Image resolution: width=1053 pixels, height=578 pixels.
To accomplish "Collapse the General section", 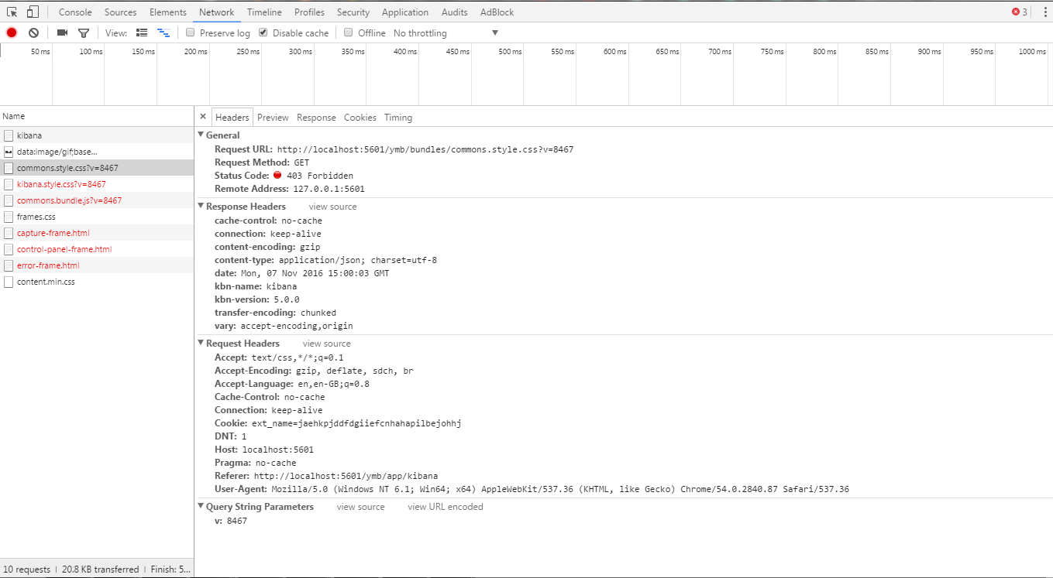I will click(201, 135).
